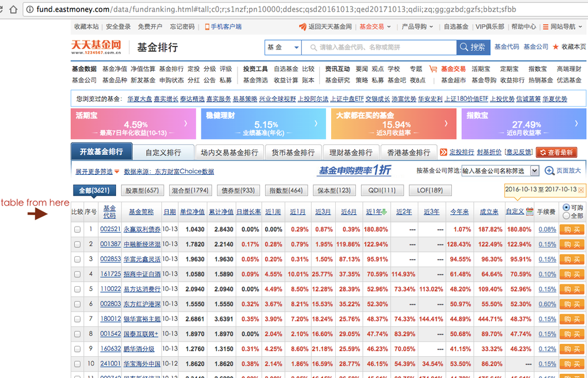Filter by 债券型(933) category
Image resolution: width=588 pixels, height=378 pixels.
(x=238, y=190)
